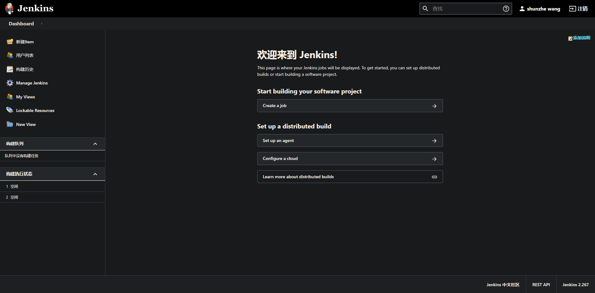Open Manage Jenkins in sidebar
Viewport: 595px width, 293px height.
32,83
